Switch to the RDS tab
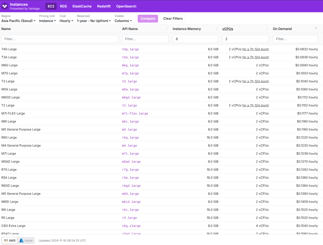 point(63,6)
